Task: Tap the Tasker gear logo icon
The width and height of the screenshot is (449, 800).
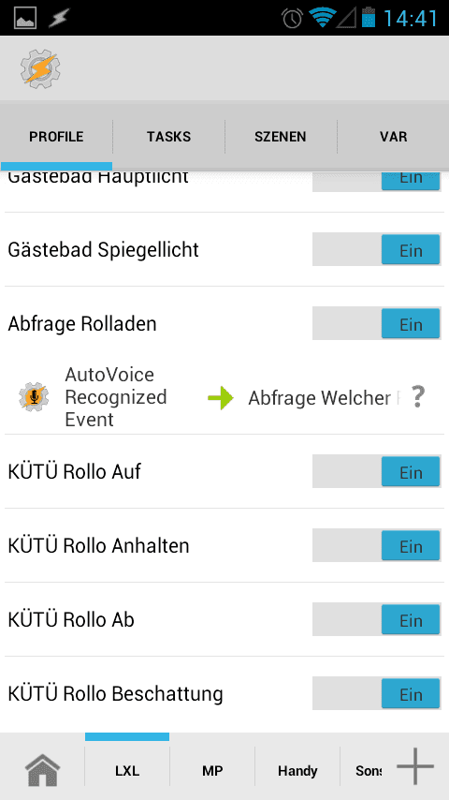Action: tap(40, 68)
